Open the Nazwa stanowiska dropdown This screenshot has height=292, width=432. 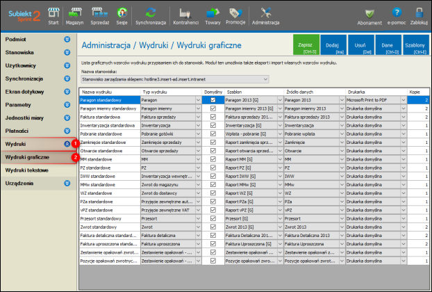pos(265,79)
